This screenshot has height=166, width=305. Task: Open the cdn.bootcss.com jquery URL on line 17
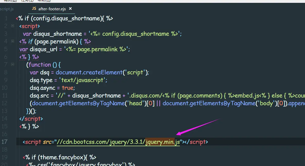point(118,142)
